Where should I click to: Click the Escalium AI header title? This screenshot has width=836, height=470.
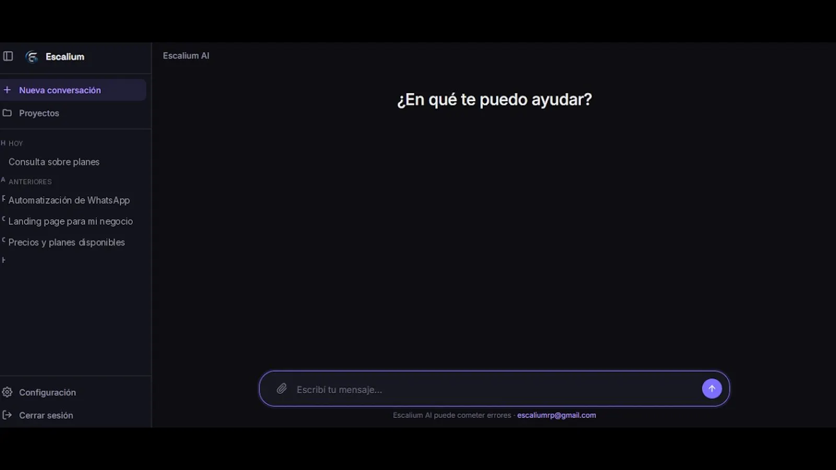click(186, 56)
